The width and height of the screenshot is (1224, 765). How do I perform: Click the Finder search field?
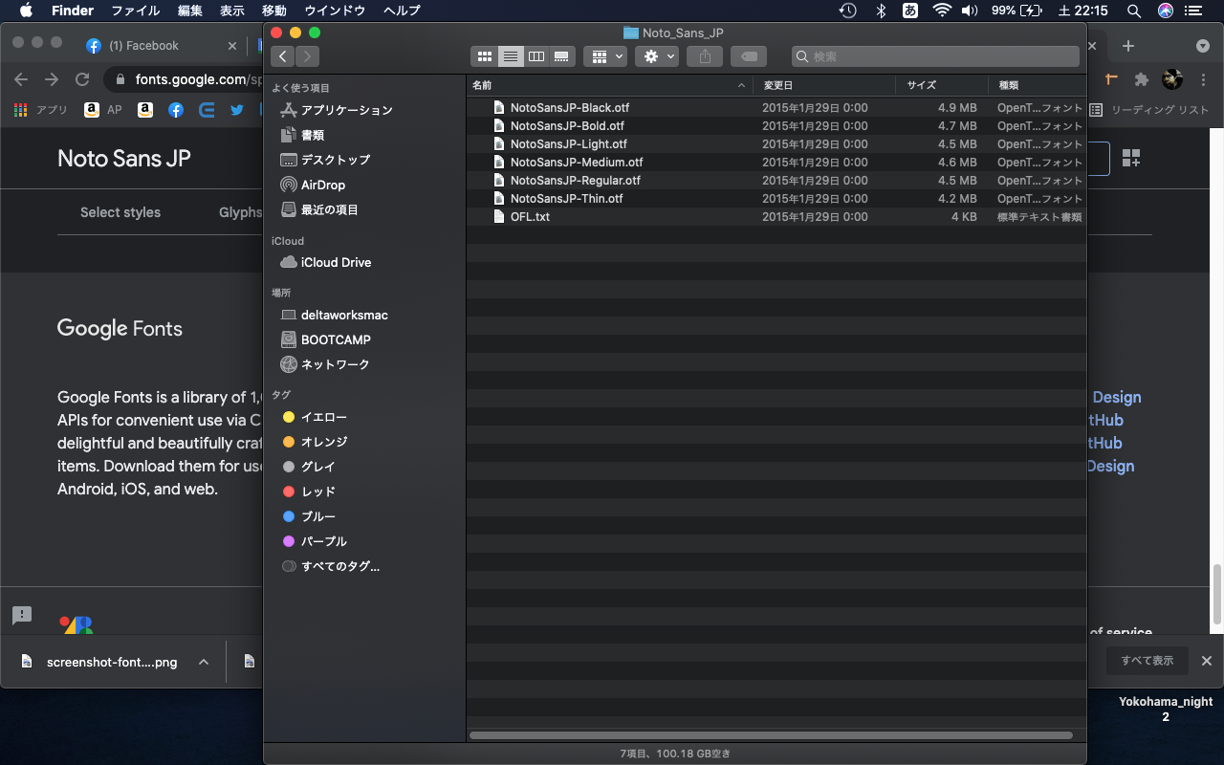(935, 56)
